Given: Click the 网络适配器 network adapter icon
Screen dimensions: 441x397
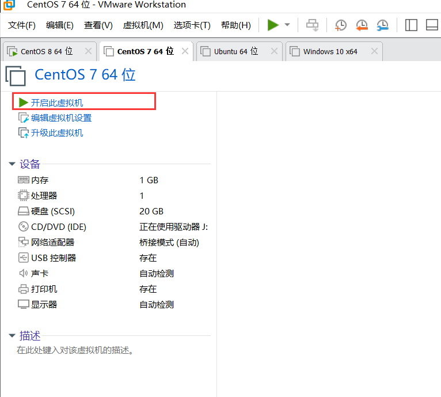Looking at the screenshot, I should 24,242.
